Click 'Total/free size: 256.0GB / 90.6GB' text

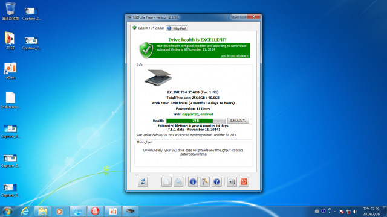pos(193,98)
